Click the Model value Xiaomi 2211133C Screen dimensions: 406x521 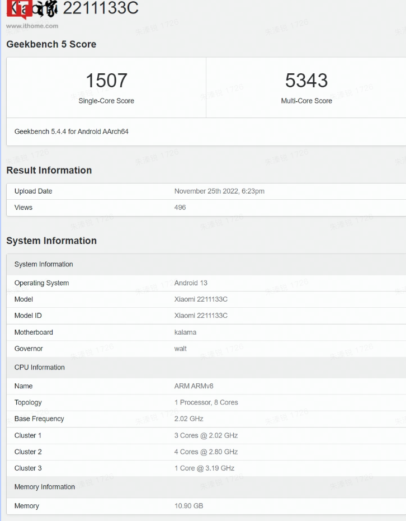[x=201, y=299]
